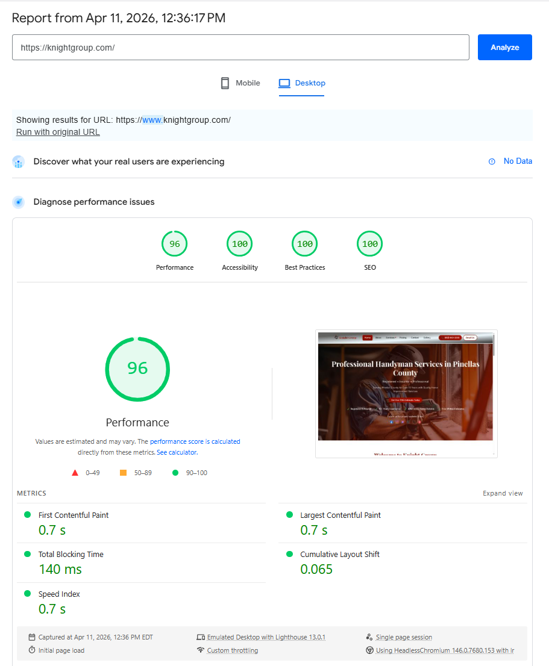Click the diagnose performance issues icon
The height and width of the screenshot is (666, 549).
point(18,202)
